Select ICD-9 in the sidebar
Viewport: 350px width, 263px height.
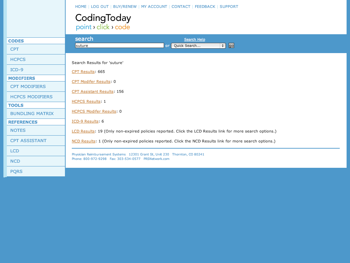[x=36, y=70]
